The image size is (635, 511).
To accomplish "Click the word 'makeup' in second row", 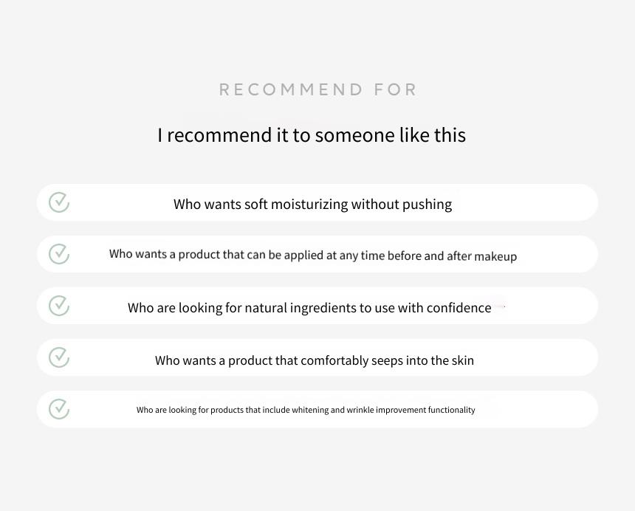I will tap(495, 256).
